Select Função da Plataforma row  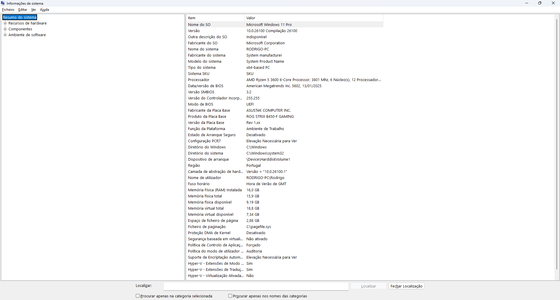(x=285, y=129)
